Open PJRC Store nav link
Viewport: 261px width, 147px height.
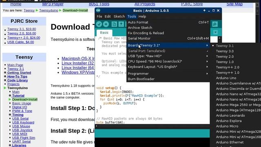click(x=192, y=4)
